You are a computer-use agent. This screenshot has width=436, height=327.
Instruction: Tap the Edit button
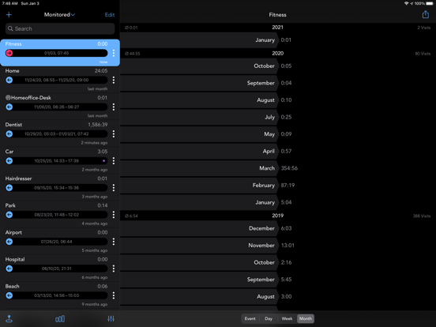tap(110, 15)
